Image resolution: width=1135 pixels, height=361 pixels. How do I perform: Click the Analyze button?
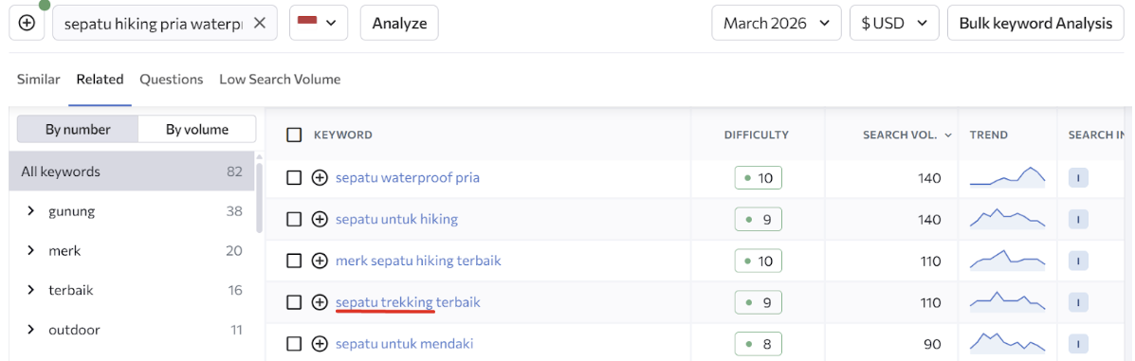pyautogui.click(x=399, y=23)
